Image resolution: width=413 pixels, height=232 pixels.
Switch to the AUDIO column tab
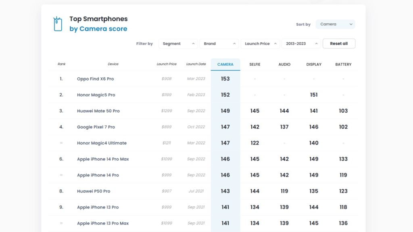(x=284, y=64)
